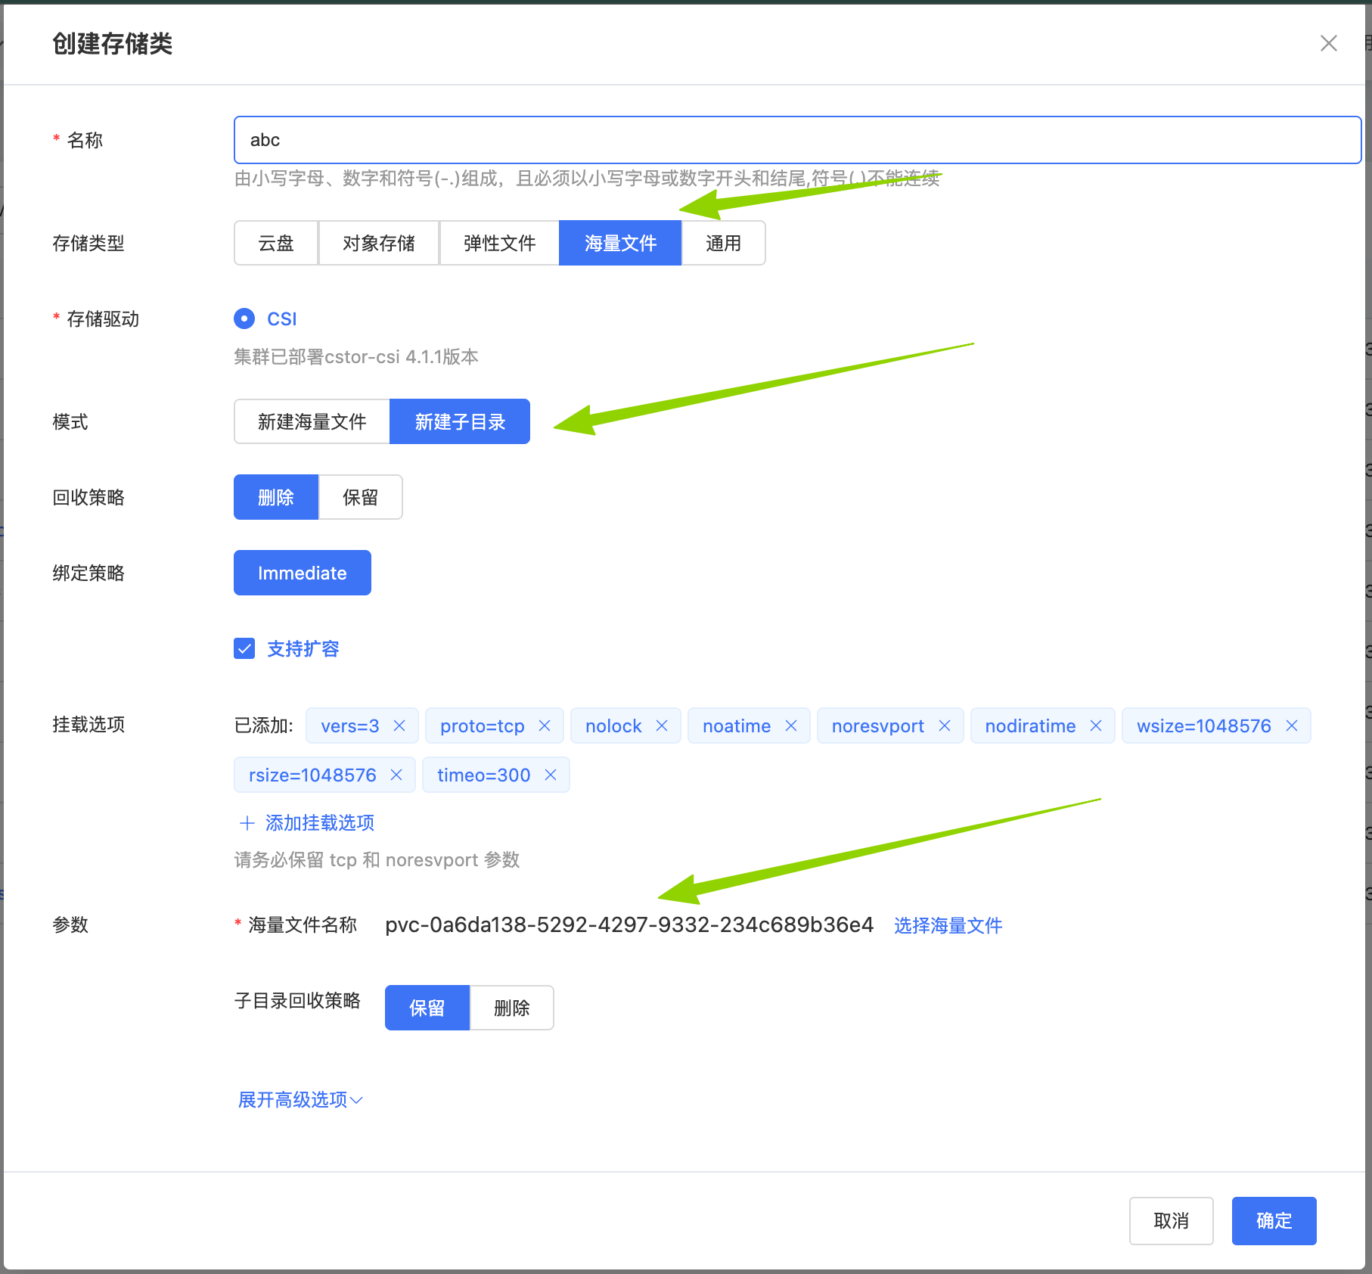Expand 展开高级选项 advanced options
This screenshot has width=1372, height=1274.
pos(300,1100)
